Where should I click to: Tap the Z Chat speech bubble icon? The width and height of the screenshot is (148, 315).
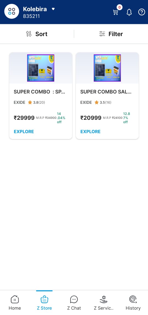(74, 300)
